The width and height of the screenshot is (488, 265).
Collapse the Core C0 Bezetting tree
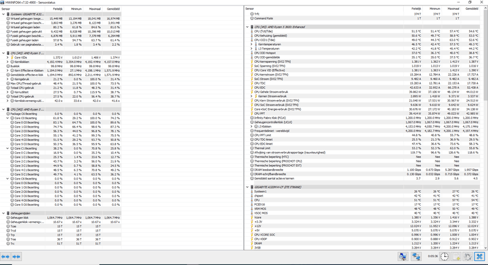point(7,118)
